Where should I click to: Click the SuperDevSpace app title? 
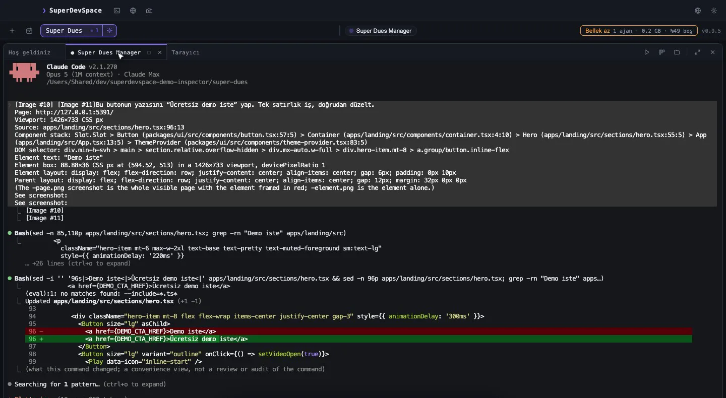(x=76, y=11)
